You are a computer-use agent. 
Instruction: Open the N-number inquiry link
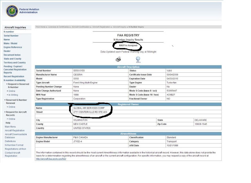9,32
